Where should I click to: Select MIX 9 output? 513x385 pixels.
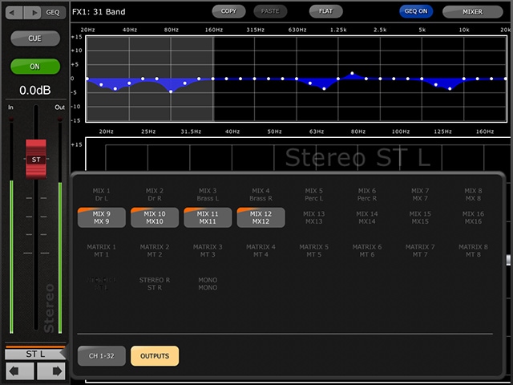click(x=101, y=217)
